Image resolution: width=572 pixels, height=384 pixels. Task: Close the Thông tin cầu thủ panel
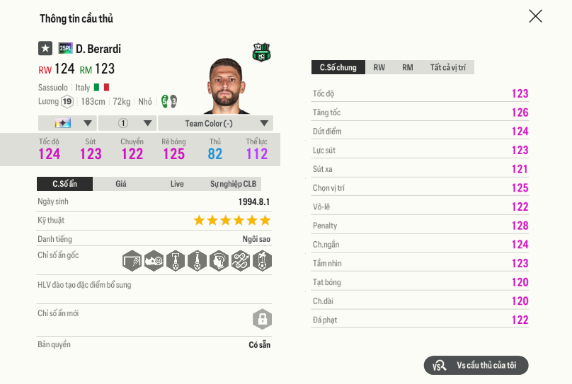point(535,16)
